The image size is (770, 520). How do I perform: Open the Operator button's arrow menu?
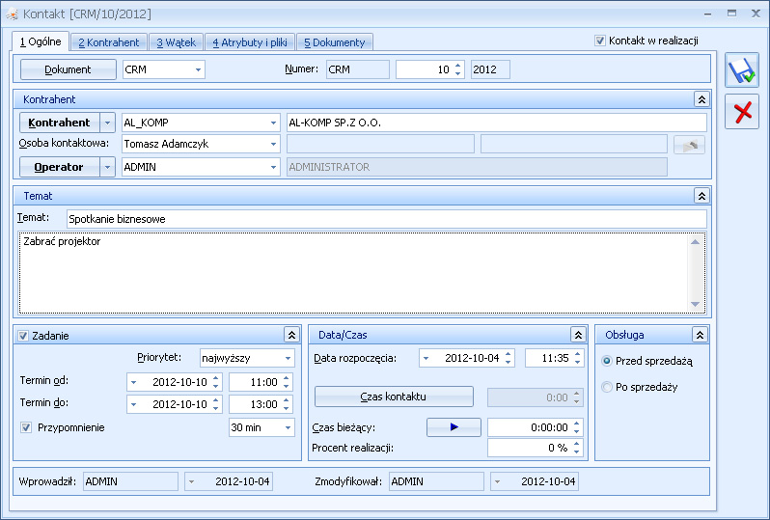point(107,167)
